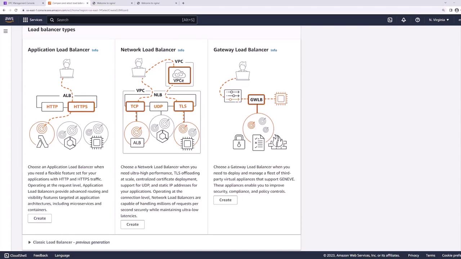Click the HTTP box in ALB diagram

(x=52, y=106)
